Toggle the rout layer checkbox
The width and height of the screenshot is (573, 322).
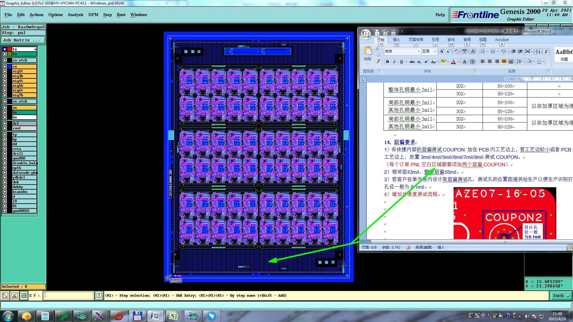point(5,128)
